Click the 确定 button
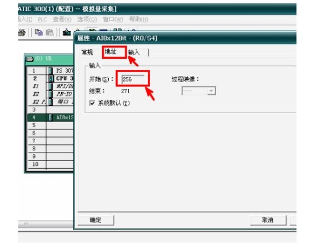Viewport: 315px width, 248px height. (x=96, y=220)
